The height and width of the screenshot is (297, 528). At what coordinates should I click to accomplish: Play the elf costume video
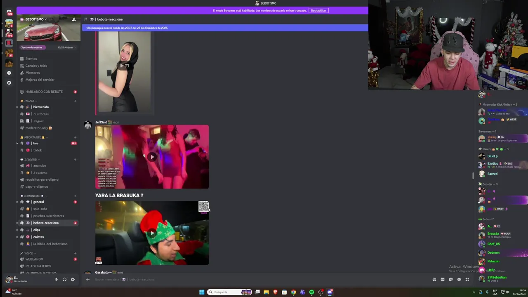click(152, 233)
